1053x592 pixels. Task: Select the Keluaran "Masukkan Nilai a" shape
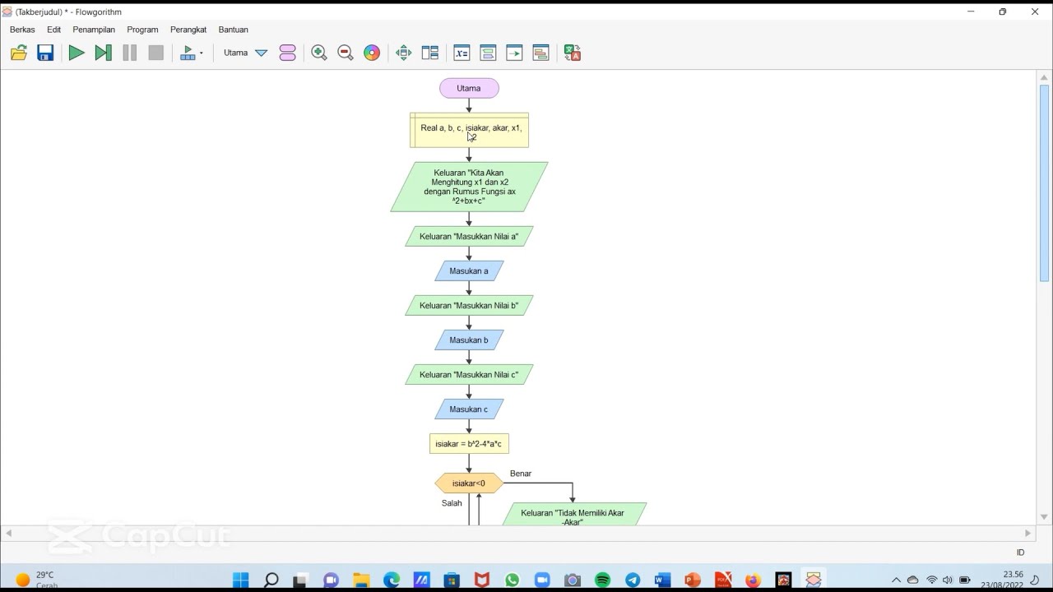click(x=469, y=237)
